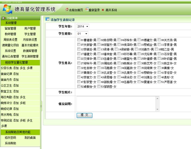The image size is (191, 149).
Task: Enable the checkbox for 40黎晓怡-女
Action: point(139,73)
